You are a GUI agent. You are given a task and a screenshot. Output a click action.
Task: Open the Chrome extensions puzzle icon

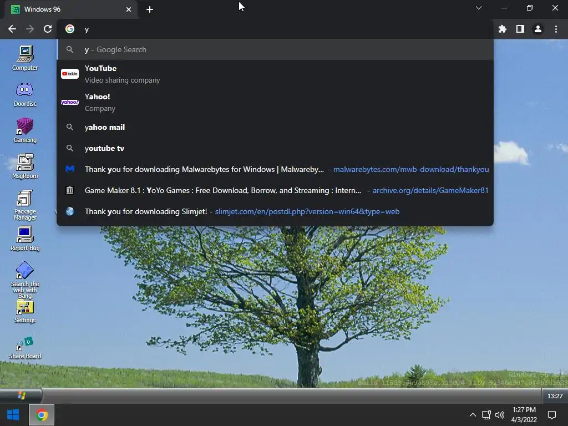click(x=503, y=29)
